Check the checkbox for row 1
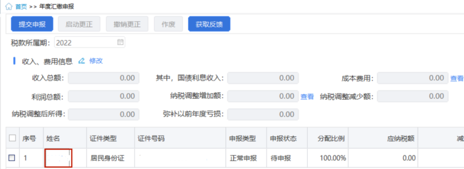 coord(12,158)
